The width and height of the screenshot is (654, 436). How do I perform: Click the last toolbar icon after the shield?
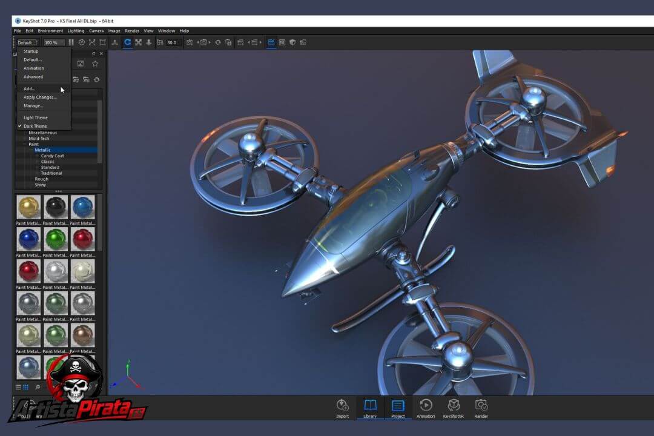[303, 42]
